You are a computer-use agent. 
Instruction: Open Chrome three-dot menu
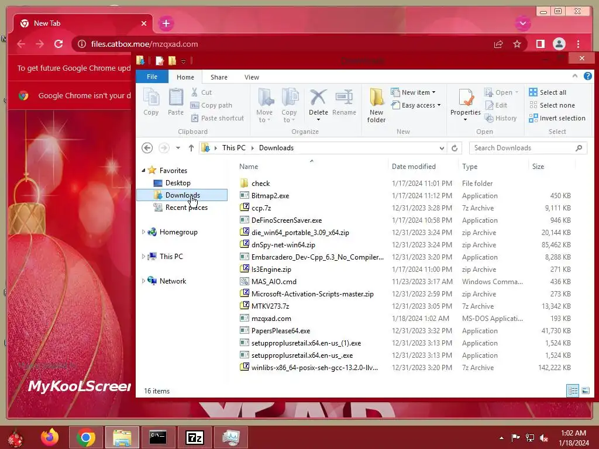578,44
